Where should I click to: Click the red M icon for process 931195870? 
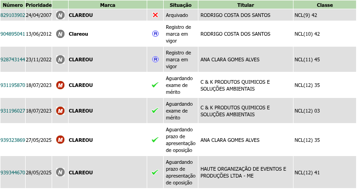pyautogui.click(x=60, y=85)
